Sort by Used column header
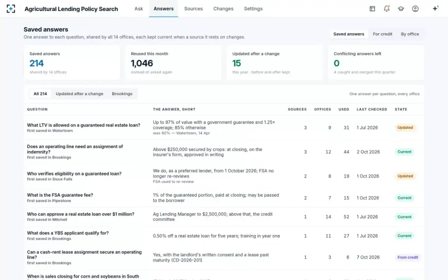 tap(344, 109)
